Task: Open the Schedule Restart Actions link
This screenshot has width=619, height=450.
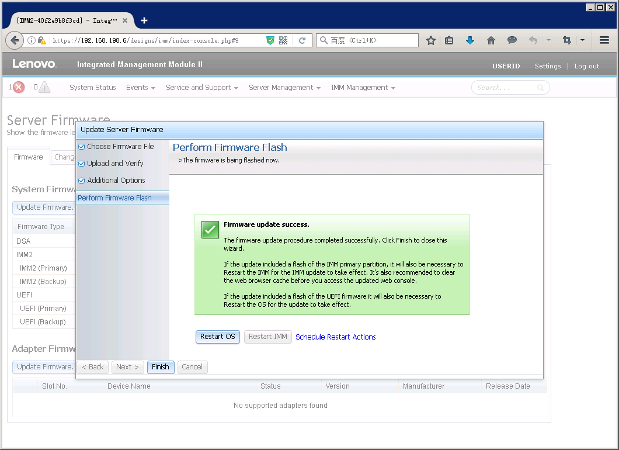Action: click(335, 337)
